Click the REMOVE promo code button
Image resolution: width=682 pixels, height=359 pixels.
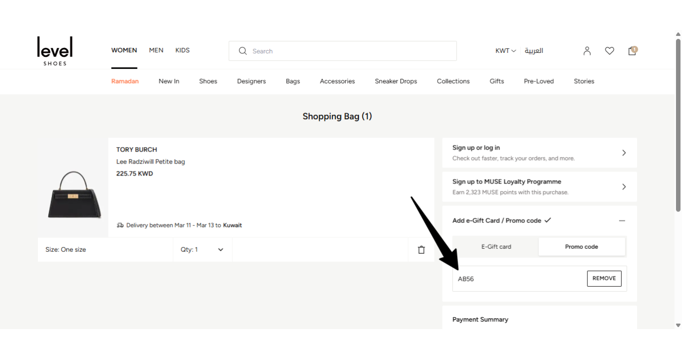pos(604,279)
